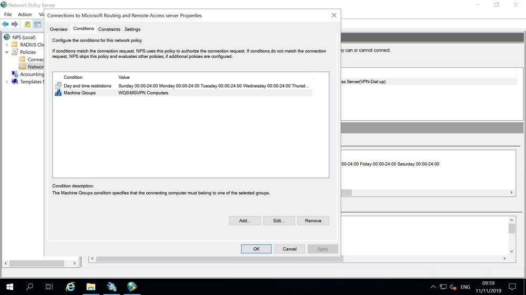The height and width of the screenshot is (295, 526).
Task: Click the Back arrow toolbar icon
Action: (5, 24)
